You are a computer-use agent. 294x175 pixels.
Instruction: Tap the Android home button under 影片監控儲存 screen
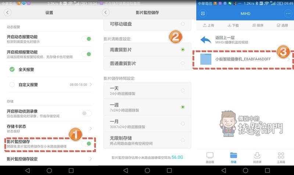147,171
